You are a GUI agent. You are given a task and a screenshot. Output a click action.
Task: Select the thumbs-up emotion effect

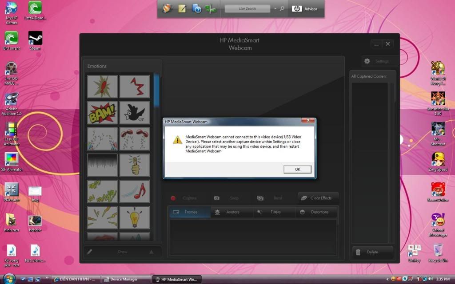(134, 165)
